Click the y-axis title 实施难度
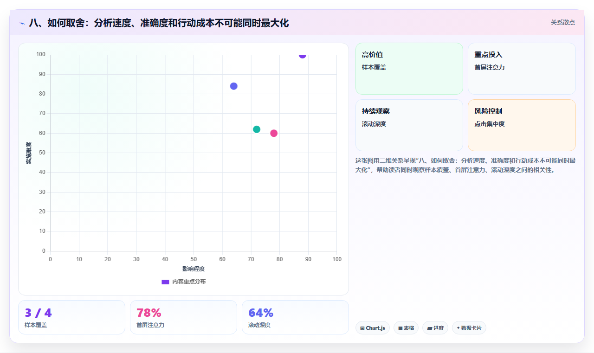Screen dimensions: 594x353 pyautogui.click(x=29, y=153)
